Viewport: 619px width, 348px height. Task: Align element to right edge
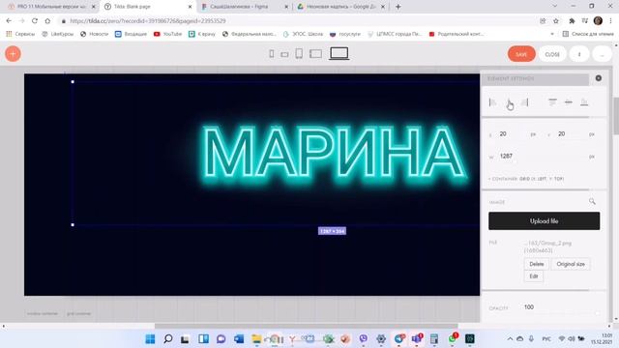click(524, 102)
